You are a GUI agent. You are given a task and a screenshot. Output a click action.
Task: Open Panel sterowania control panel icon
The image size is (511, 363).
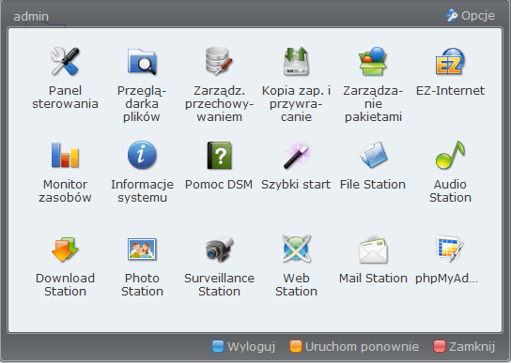65,61
